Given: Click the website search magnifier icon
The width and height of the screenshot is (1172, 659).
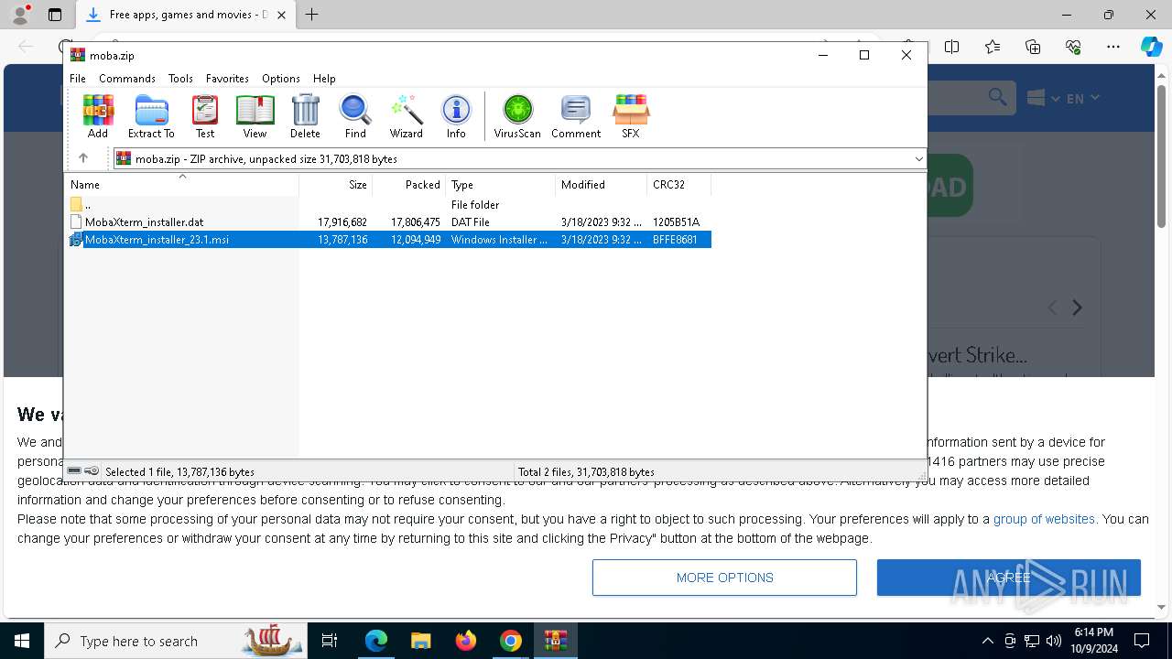Looking at the screenshot, I should 997,97.
